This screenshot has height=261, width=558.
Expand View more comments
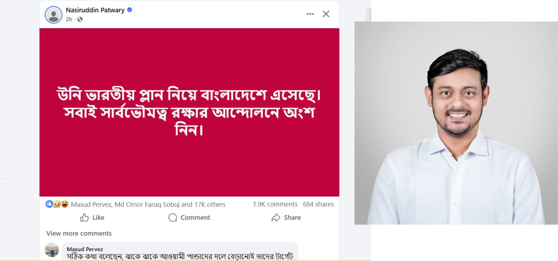(79, 233)
